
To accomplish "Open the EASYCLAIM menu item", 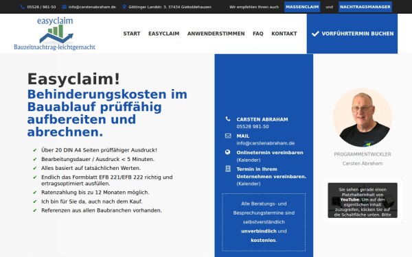I will 163,34.
